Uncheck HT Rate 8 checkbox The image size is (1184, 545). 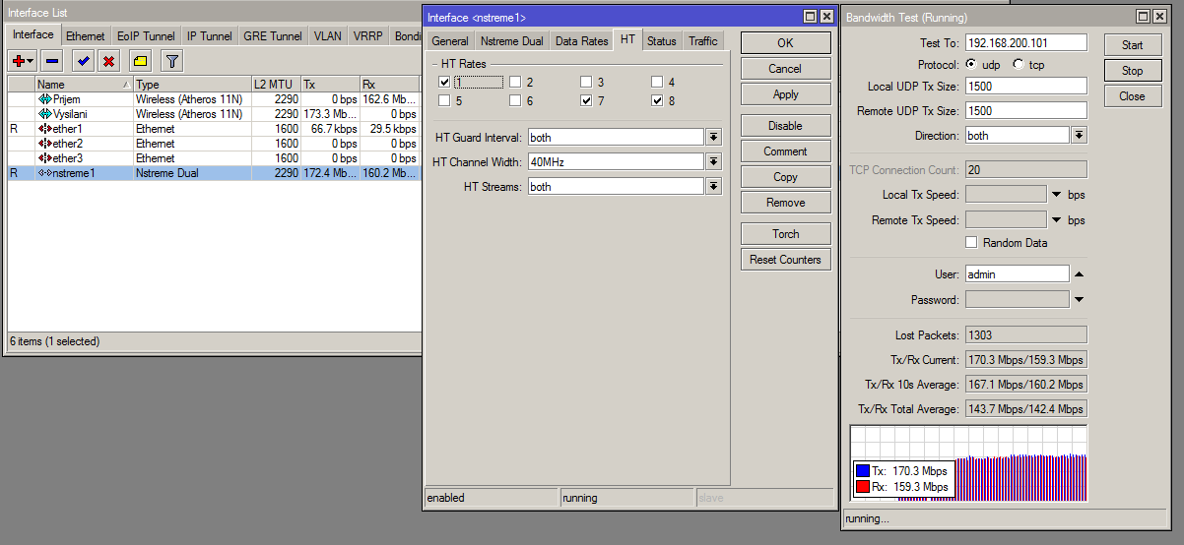pyautogui.click(x=658, y=101)
